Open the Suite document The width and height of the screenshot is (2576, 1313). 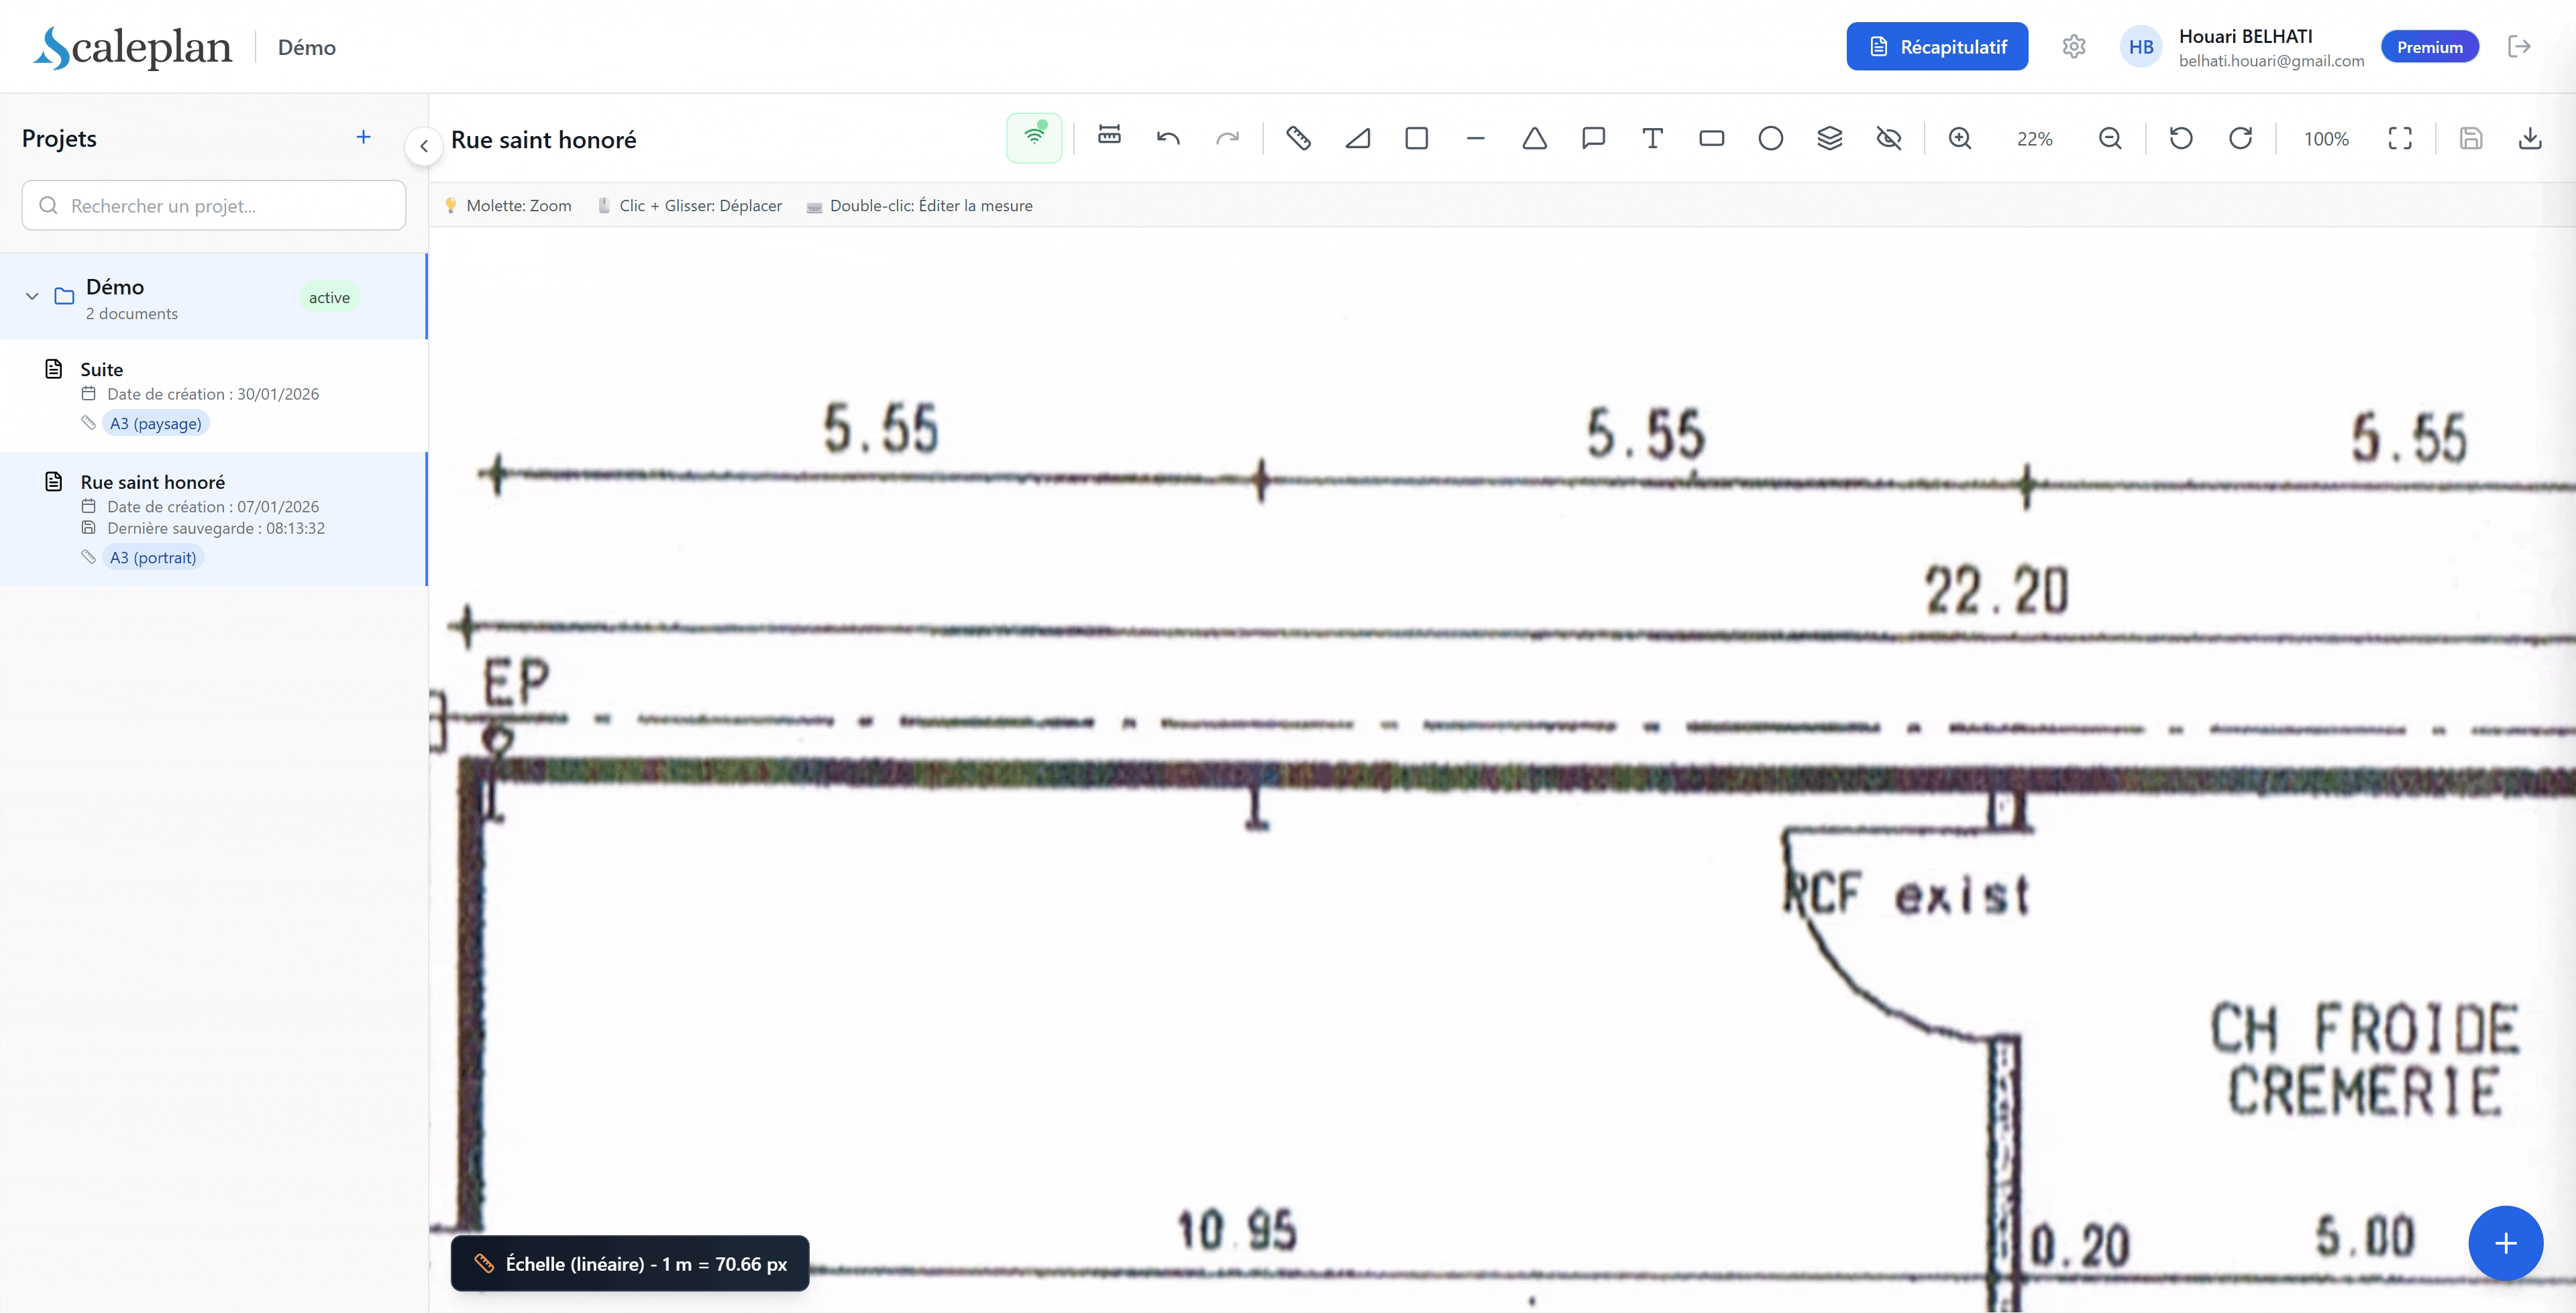tap(102, 369)
